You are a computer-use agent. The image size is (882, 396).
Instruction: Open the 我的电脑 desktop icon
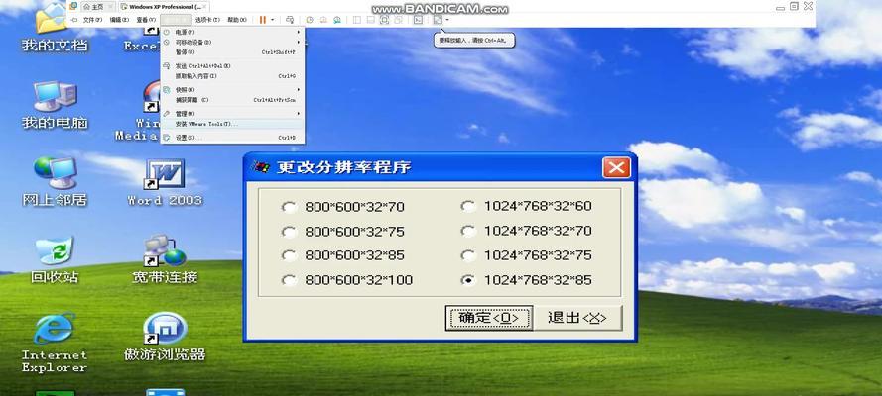[x=55, y=106]
